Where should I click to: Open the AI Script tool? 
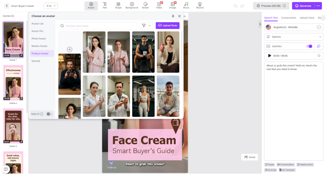click(271, 170)
